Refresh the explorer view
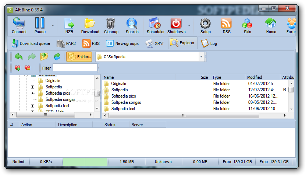The width and height of the screenshot is (306, 176). click(57, 57)
